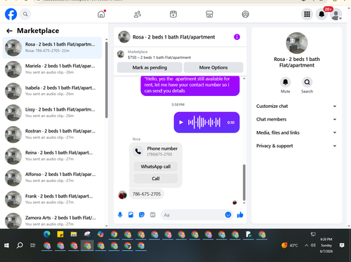Click the phone handset icon
351x262 pixels.
point(138,151)
